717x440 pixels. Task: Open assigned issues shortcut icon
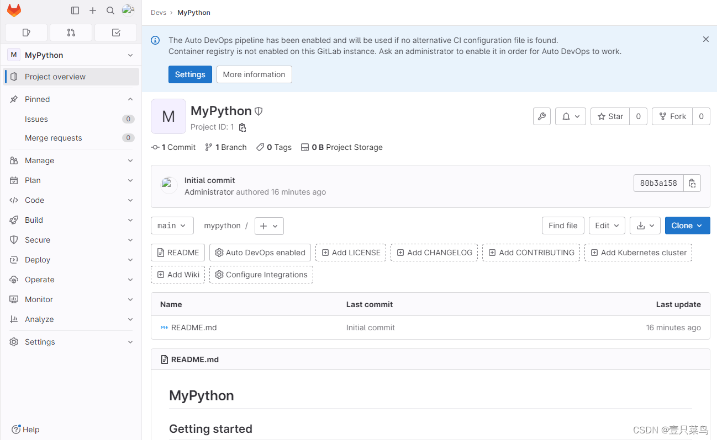[26, 33]
